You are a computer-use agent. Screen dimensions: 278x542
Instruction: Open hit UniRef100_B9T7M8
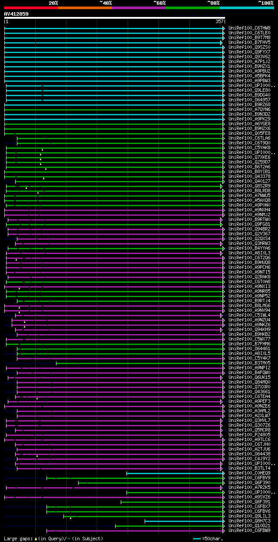coord(250,37)
